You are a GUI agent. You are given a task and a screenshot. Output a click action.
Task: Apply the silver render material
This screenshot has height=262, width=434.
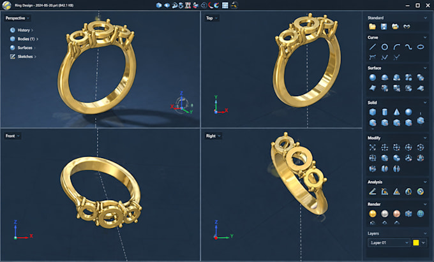pos(384,214)
